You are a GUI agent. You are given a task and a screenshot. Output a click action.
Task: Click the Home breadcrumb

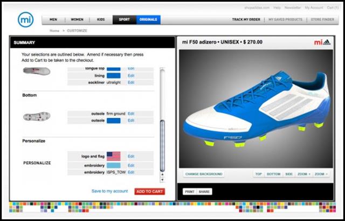point(54,31)
